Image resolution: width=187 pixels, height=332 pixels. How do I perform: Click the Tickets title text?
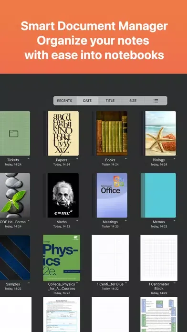point(13,160)
